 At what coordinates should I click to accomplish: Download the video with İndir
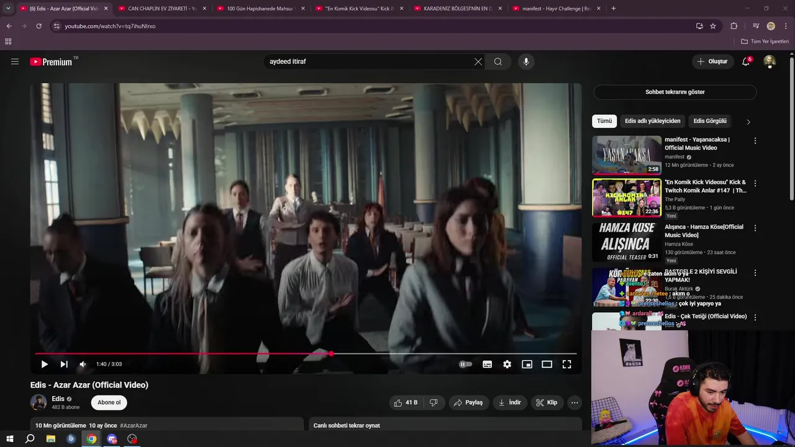click(x=510, y=402)
